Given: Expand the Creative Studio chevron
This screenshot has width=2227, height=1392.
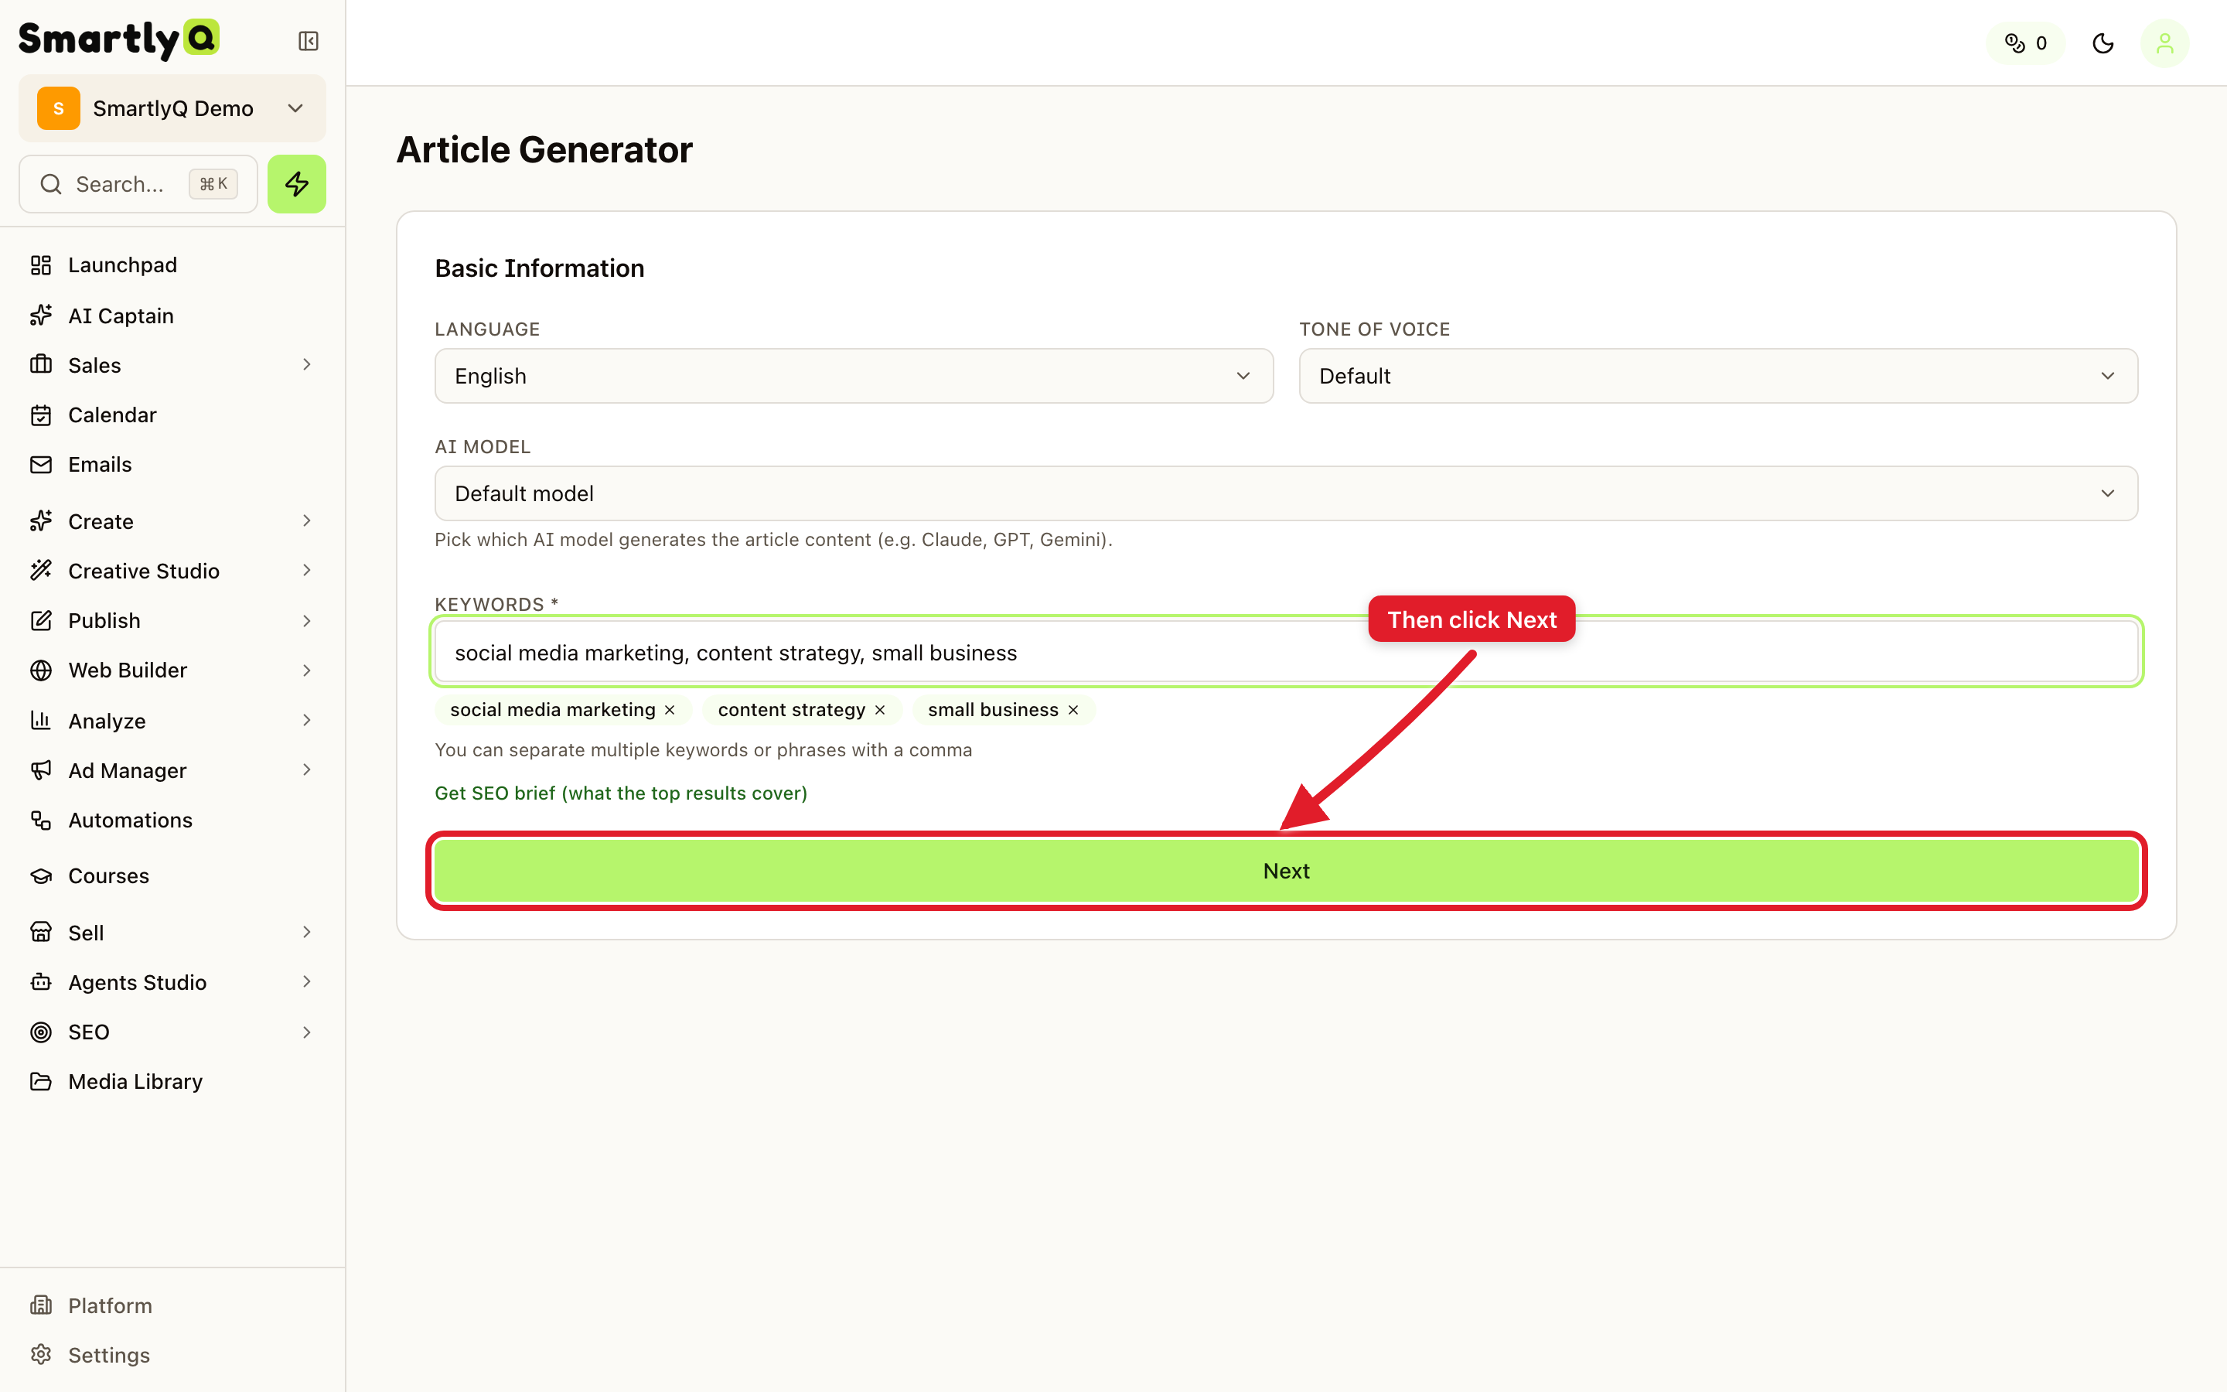Looking at the screenshot, I should coord(306,571).
